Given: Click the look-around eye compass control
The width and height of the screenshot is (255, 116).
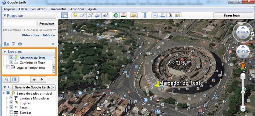Looking at the screenshot, I should pos(243,32).
